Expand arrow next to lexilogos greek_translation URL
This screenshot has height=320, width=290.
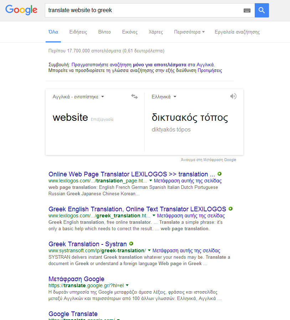154,216
